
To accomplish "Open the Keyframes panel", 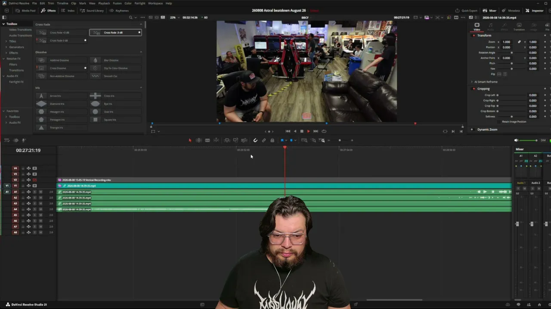I will point(119,10).
